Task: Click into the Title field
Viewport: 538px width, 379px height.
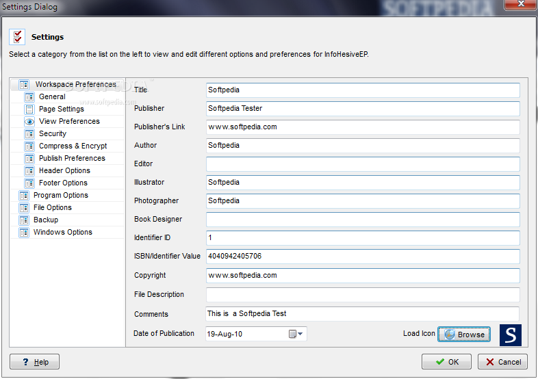Action: coord(363,90)
